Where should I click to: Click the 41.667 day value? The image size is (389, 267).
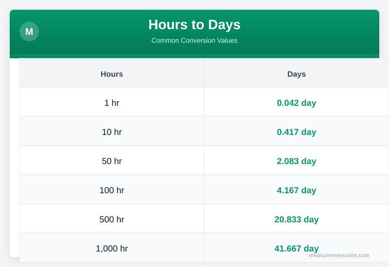297,249
